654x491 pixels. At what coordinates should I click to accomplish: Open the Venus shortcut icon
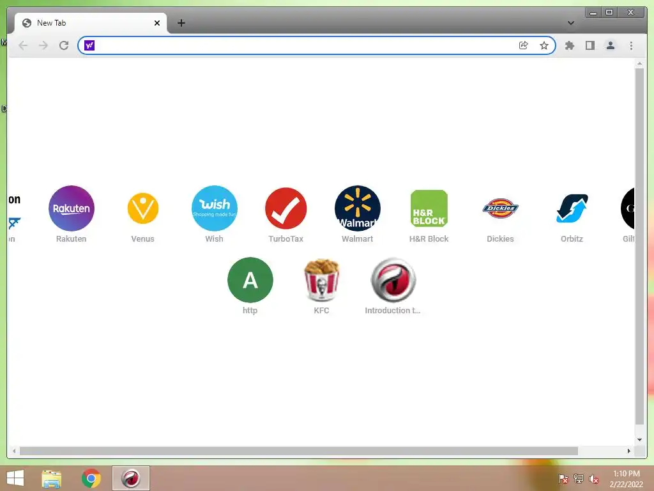tap(142, 208)
